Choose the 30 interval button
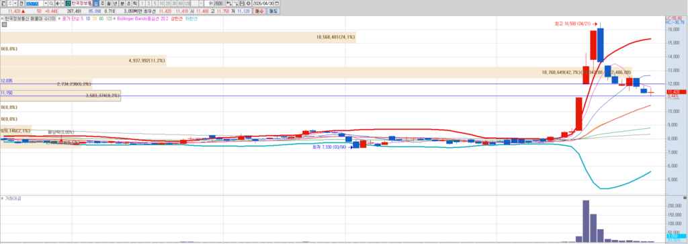This screenshot has width=688, height=244. click(174, 3)
